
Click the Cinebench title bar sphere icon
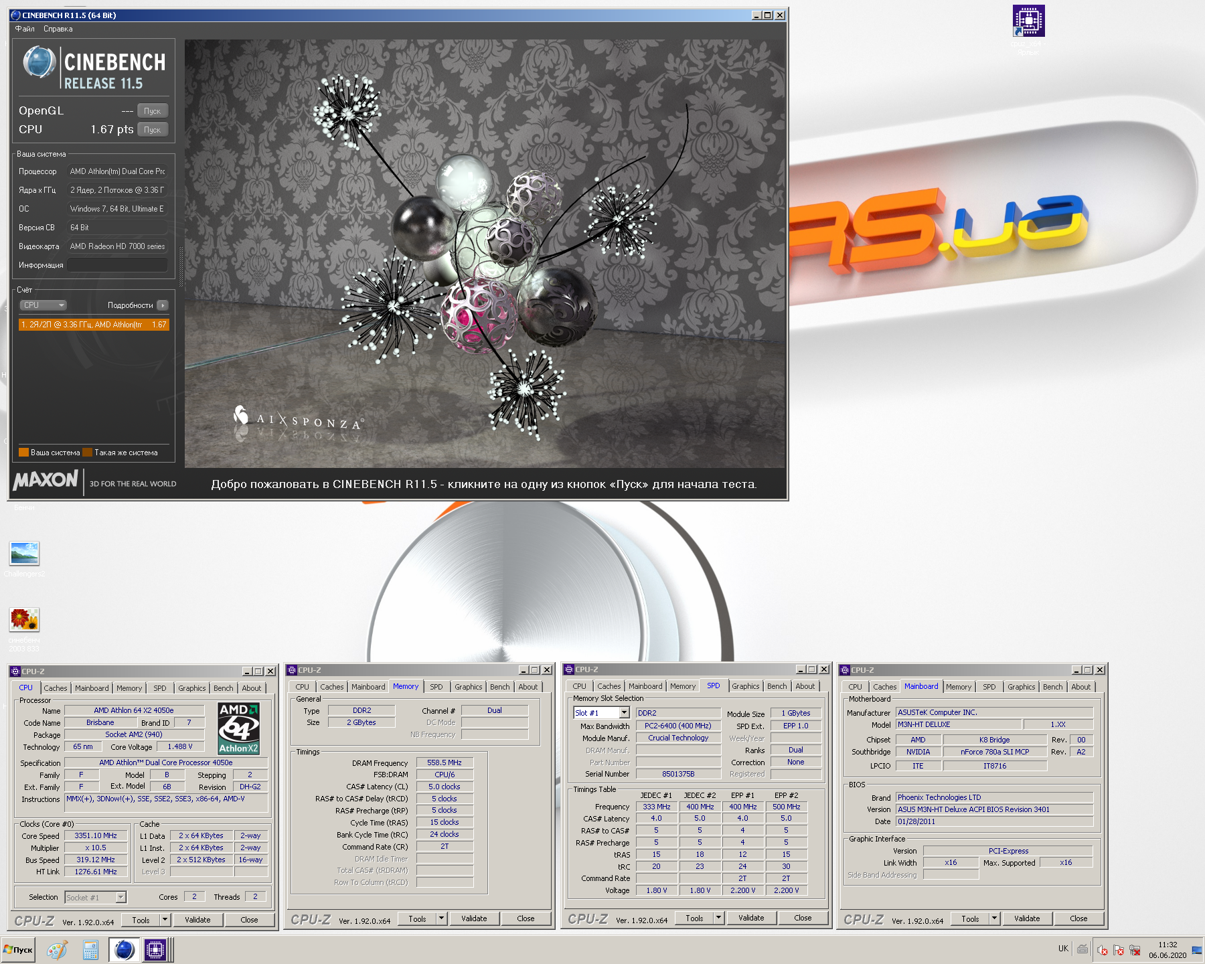[x=16, y=15]
